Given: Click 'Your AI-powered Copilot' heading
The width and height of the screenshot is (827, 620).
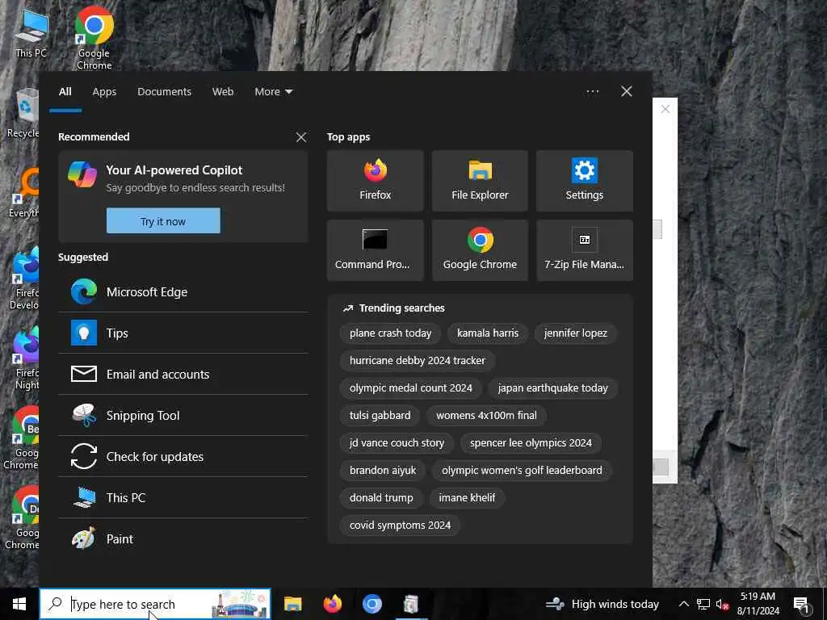Looking at the screenshot, I should point(174,170).
